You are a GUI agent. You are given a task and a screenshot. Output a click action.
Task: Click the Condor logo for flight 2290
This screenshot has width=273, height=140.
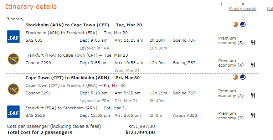pos(14,59)
